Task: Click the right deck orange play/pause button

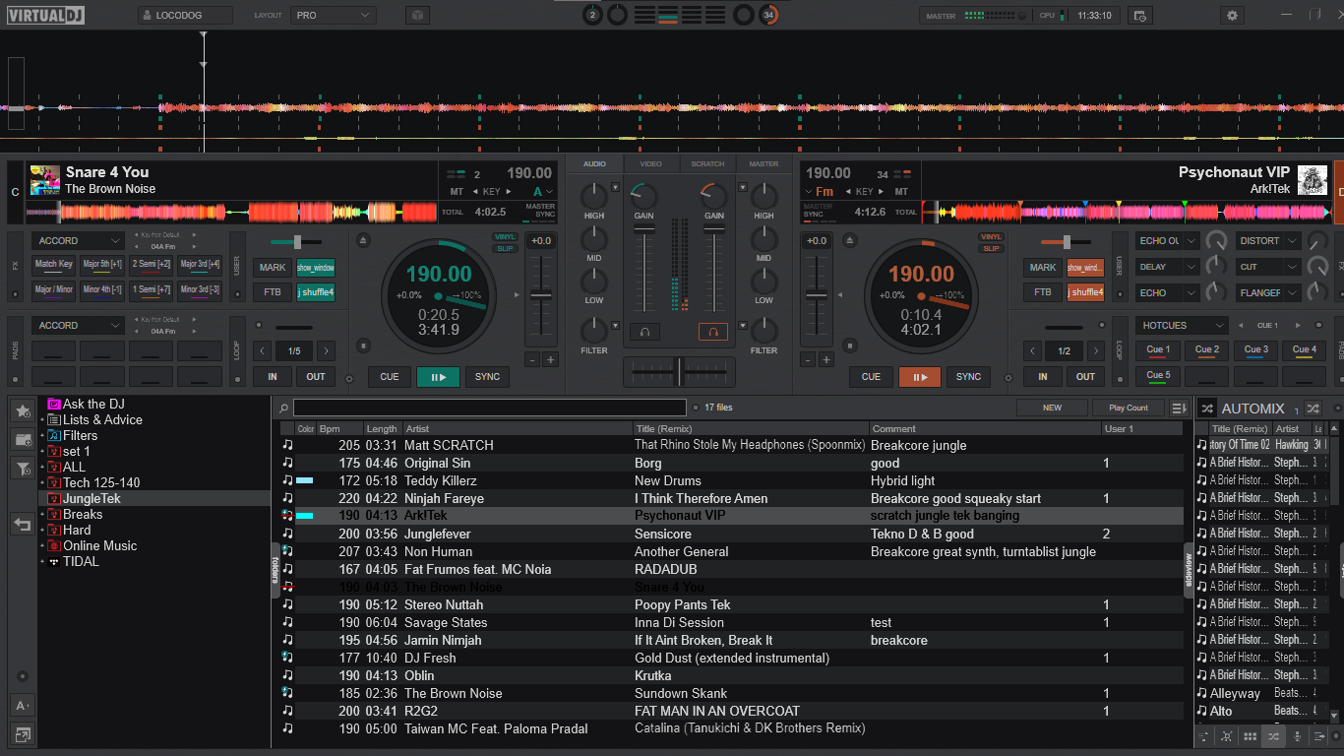Action: click(x=920, y=376)
